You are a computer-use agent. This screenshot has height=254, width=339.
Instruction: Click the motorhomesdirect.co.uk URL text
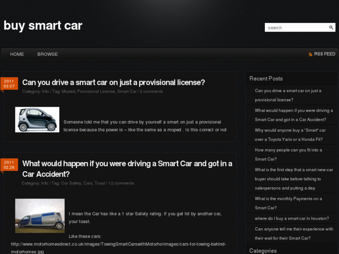coord(118,248)
